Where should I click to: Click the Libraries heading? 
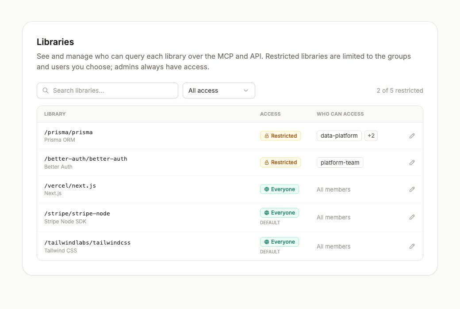(x=55, y=42)
